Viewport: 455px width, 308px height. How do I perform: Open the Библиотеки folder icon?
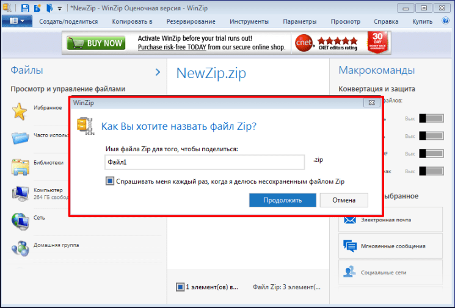[20, 165]
